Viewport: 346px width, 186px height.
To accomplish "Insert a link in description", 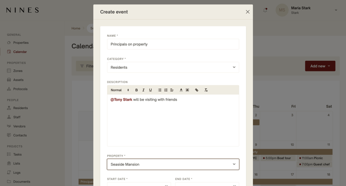I will tap(197, 90).
